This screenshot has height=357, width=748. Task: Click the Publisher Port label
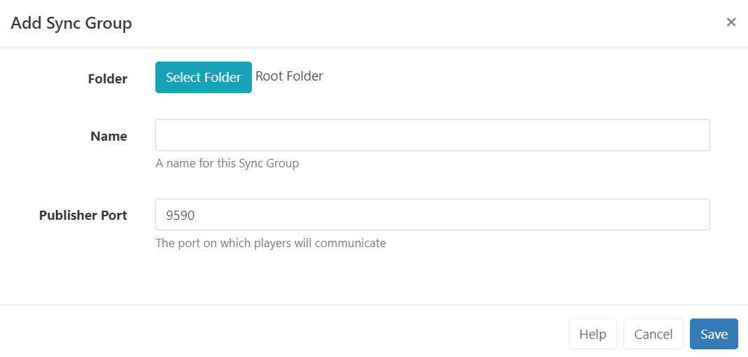coord(83,216)
